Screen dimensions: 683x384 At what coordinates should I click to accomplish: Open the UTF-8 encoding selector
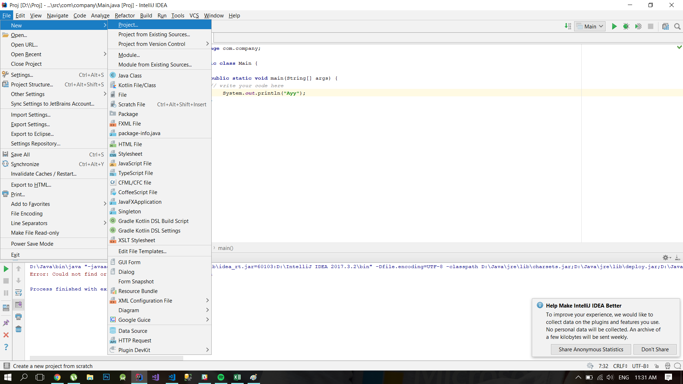coord(640,366)
